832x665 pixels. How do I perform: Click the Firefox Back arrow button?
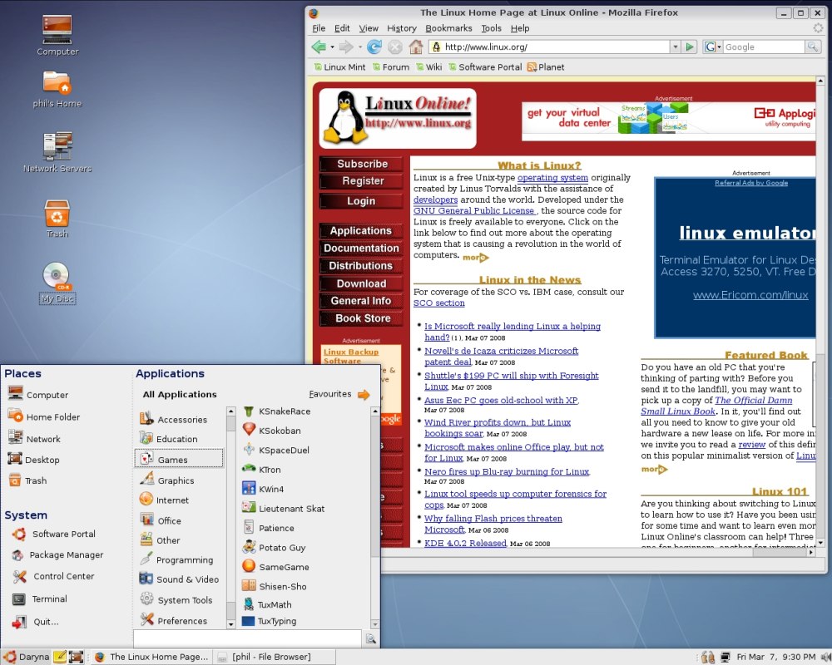click(319, 47)
